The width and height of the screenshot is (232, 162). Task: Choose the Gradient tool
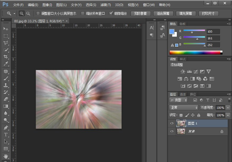point(6,106)
